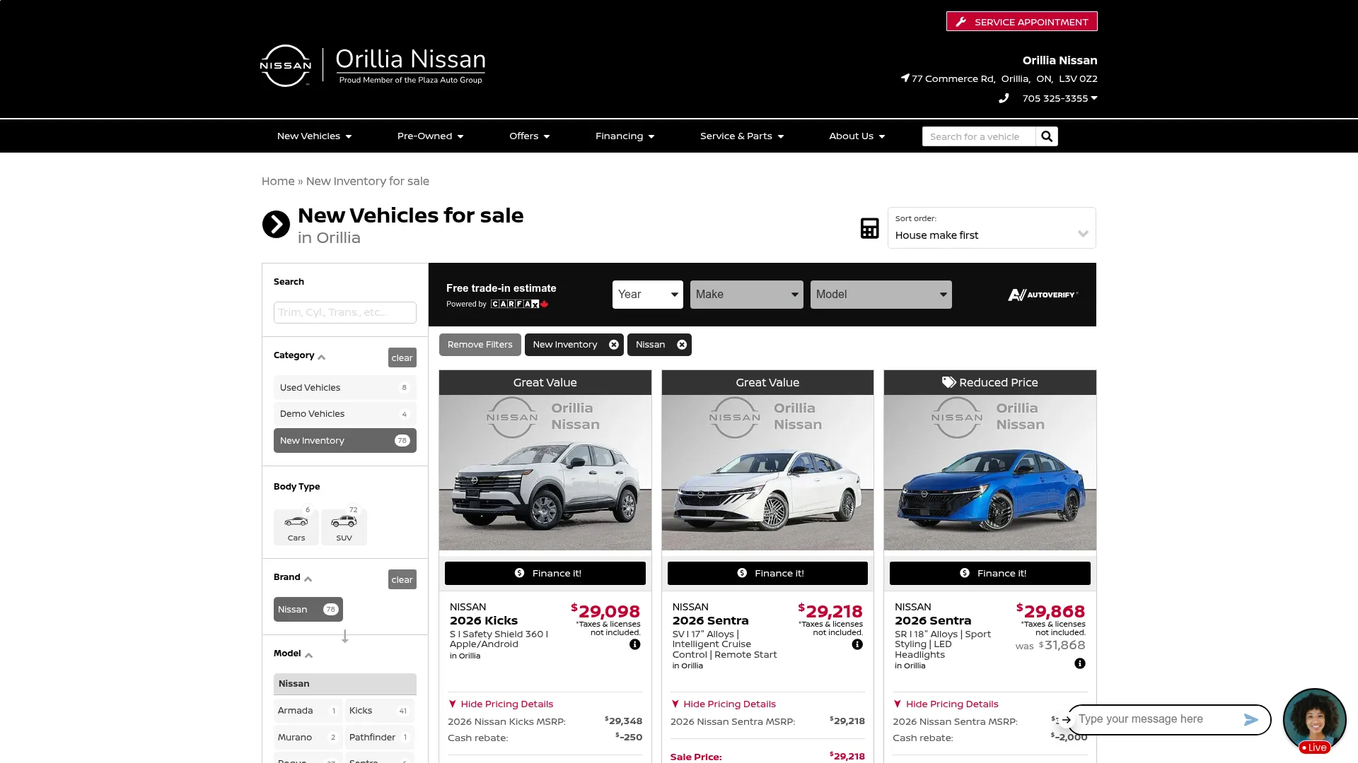Collapse the Hide Pricing Details for Kicks

point(501,704)
